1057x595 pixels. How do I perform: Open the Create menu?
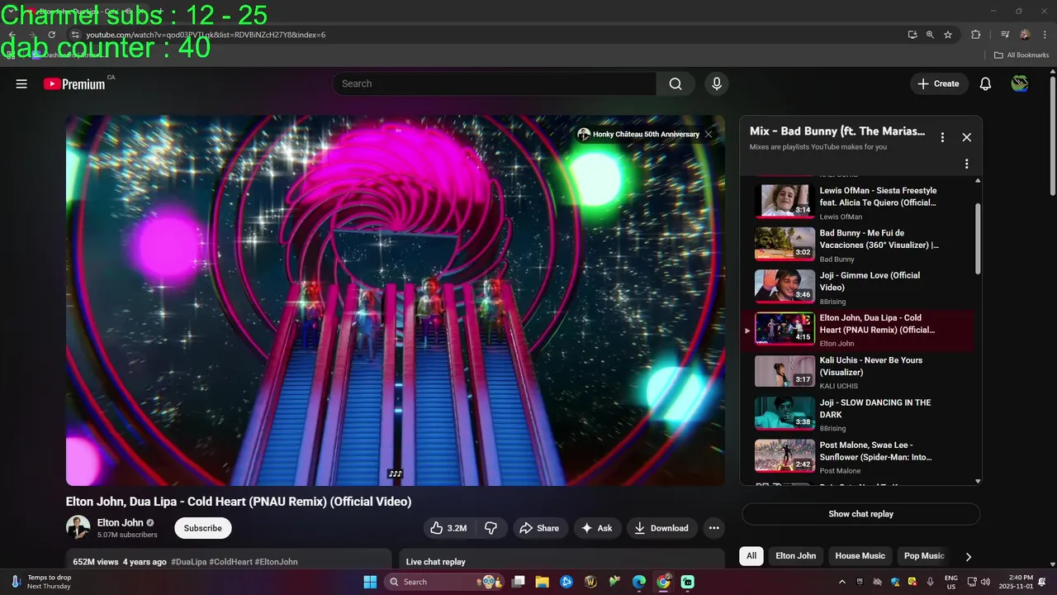click(939, 83)
